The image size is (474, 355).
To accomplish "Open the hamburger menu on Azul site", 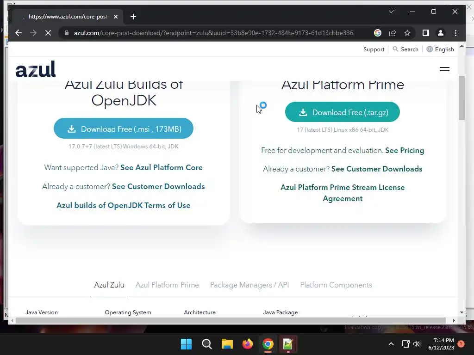I will pos(444,69).
